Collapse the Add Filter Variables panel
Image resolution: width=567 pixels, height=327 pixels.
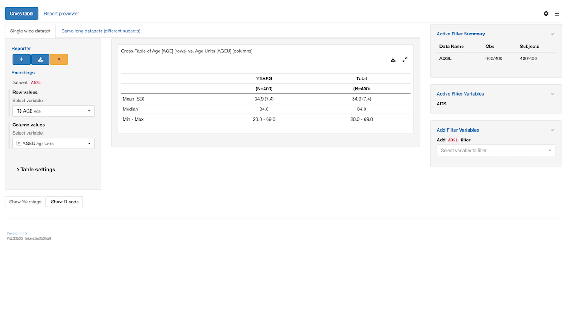(552, 130)
